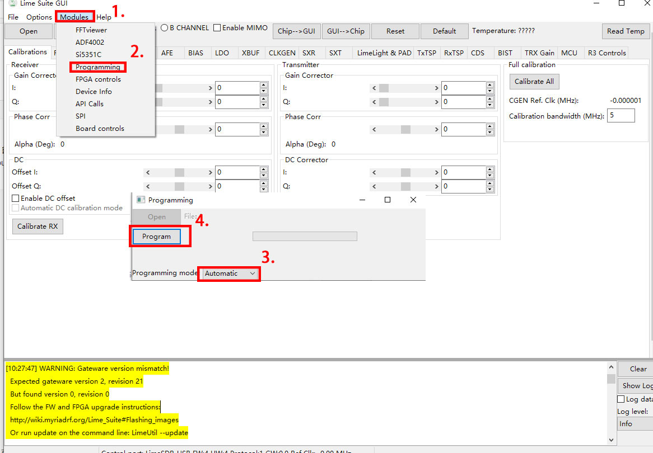Increment Transmitter Gain Corrector I value
Image resolution: width=653 pixels, height=453 pixels.
pyautogui.click(x=489, y=85)
